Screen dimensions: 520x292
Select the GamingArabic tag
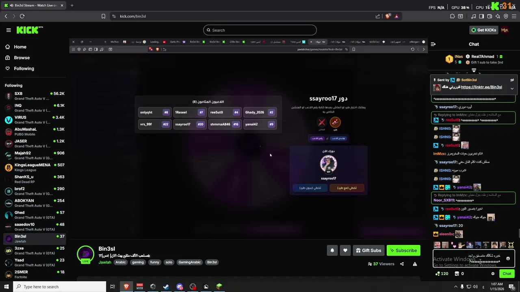click(190, 262)
